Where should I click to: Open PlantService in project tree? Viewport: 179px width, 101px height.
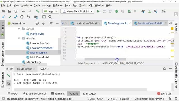pyautogui.click(x=37, y=34)
